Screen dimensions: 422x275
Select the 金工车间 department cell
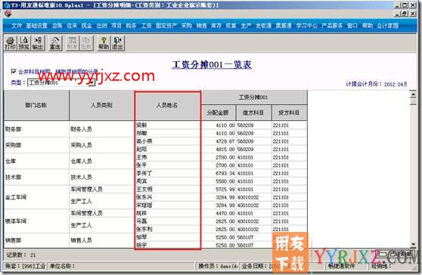coord(36,197)
